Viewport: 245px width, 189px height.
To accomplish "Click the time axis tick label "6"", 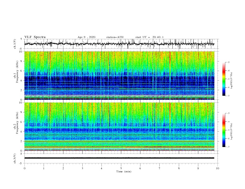I will tap(140, 168).
